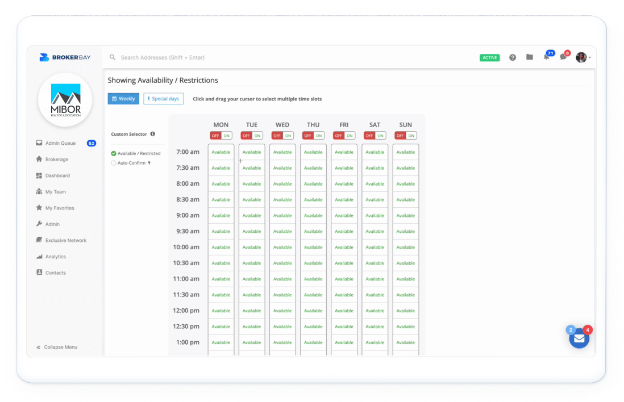Click the Admin Queue inbox icon

(39, 143)
